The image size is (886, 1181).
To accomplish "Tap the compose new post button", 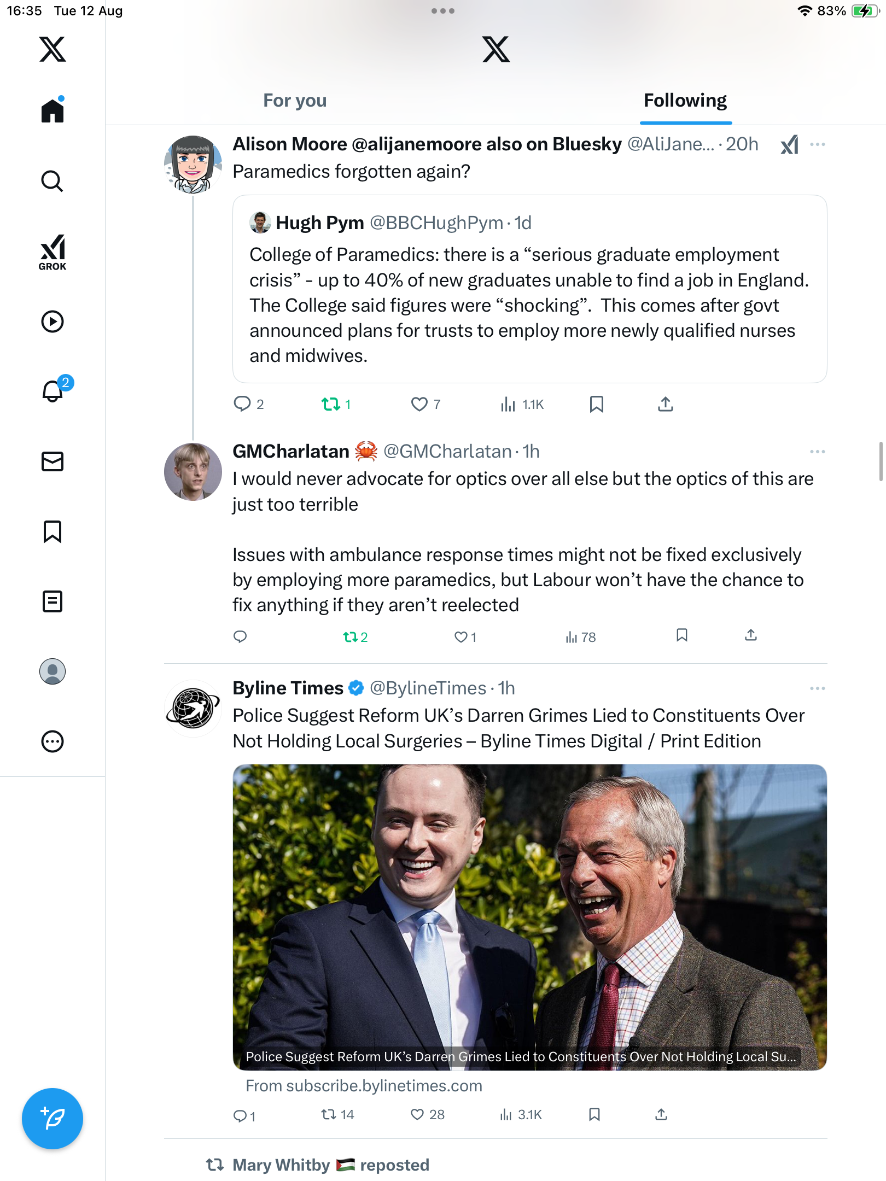I will [x=53, y=1119].
